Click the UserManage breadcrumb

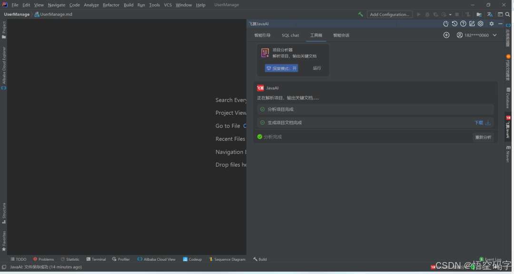(x=17, y=14)
